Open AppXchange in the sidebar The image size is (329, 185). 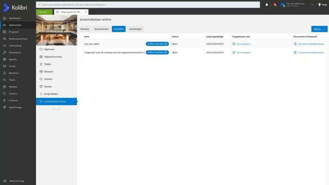click(x=15, y=107)
